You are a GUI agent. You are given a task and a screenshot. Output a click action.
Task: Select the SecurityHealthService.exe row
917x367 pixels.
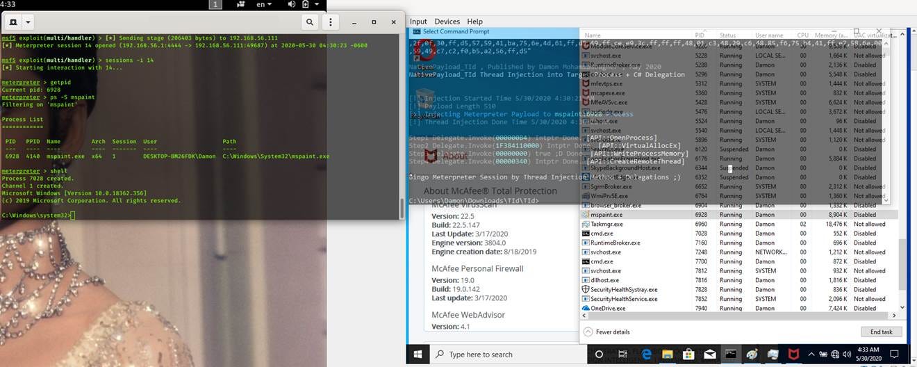(x=739, y=299)
